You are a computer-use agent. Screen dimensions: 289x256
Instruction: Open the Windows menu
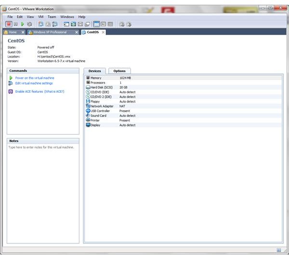coord(67,17)
